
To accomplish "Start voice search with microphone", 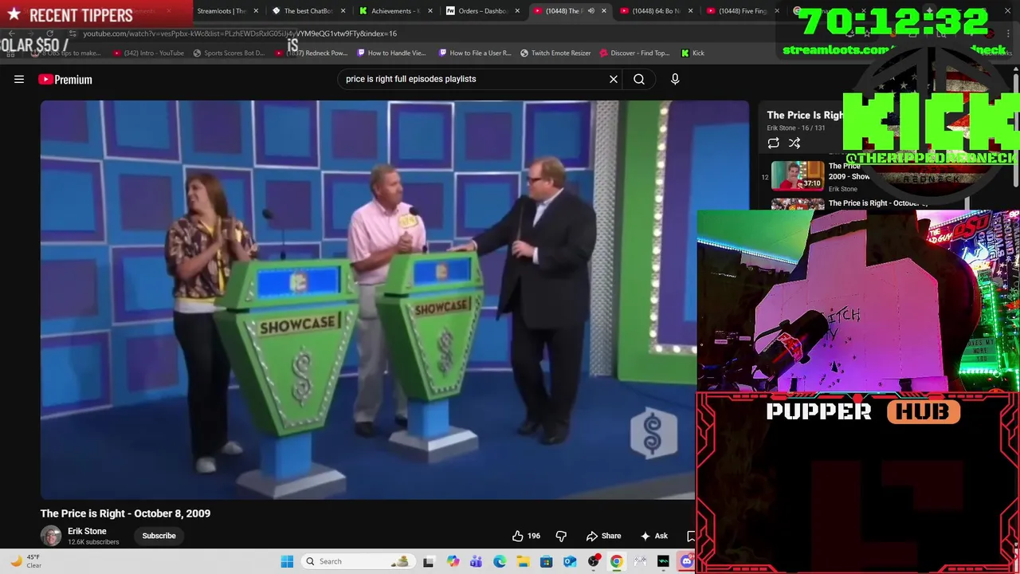I will pyautogui.click(x=675, y=79).
